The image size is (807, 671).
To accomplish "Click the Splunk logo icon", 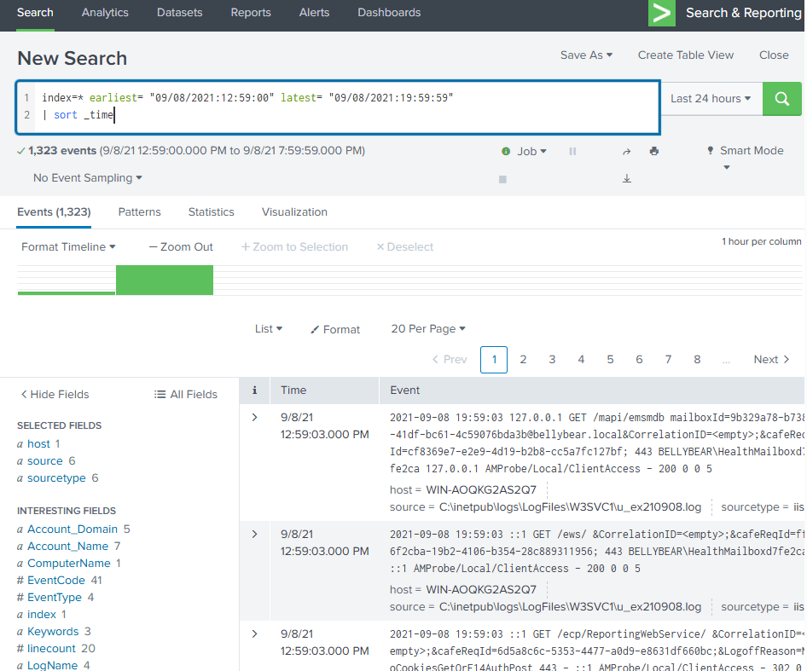I will point(661,14).
